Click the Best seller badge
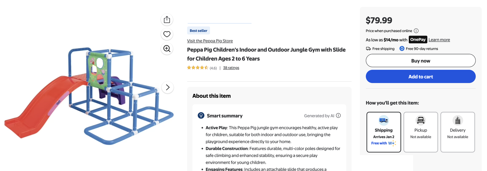487x171 pixels. coord(198,31)
